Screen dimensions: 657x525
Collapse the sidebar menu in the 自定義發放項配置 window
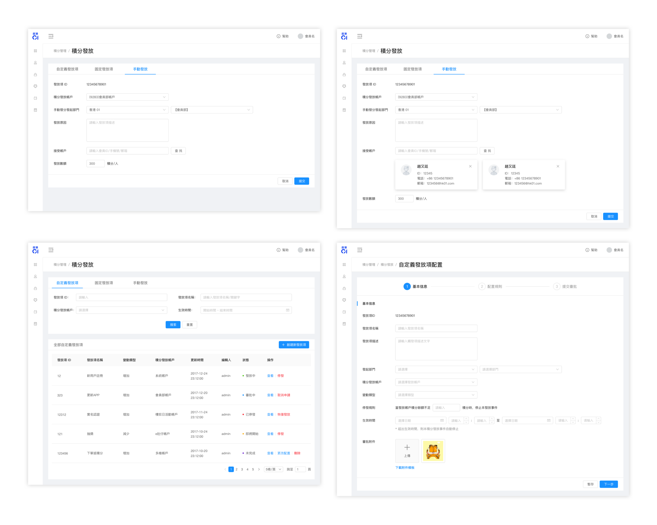click(x=360, y=250)
